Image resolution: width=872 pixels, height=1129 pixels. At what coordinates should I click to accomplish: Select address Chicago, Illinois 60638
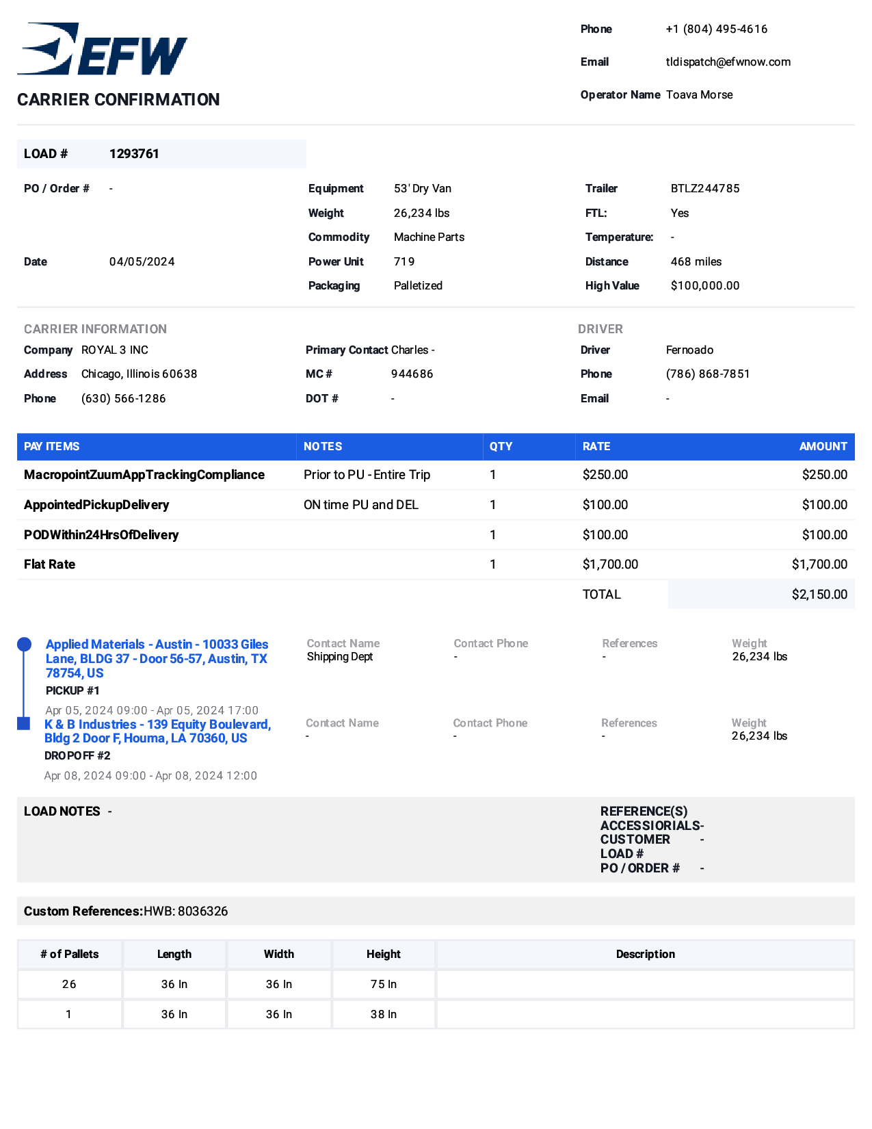[139, 374]
